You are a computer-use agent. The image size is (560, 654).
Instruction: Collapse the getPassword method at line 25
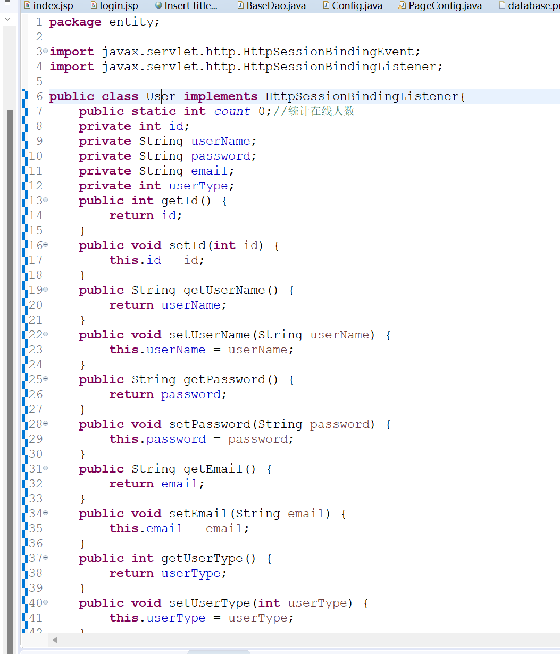45,379
